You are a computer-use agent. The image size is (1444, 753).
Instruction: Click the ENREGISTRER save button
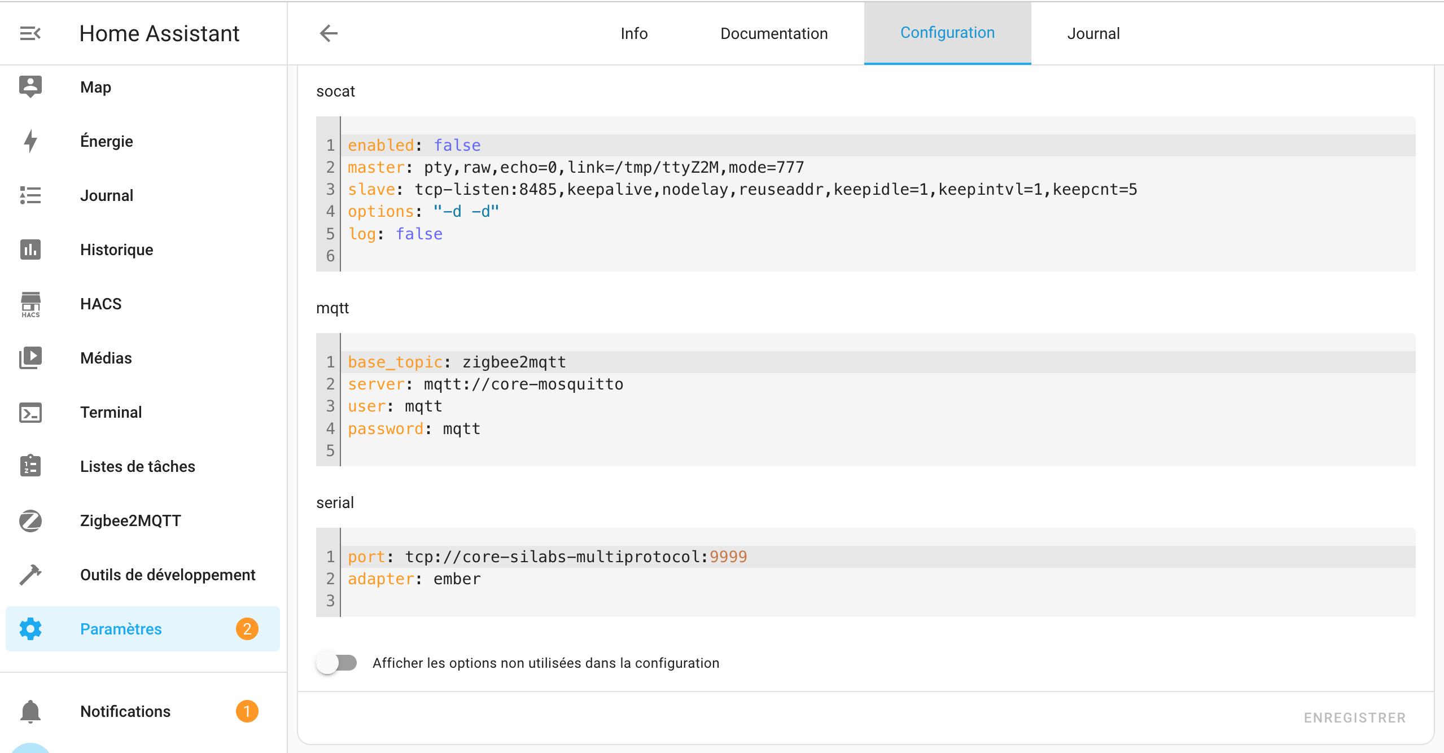click(1354, 717)
